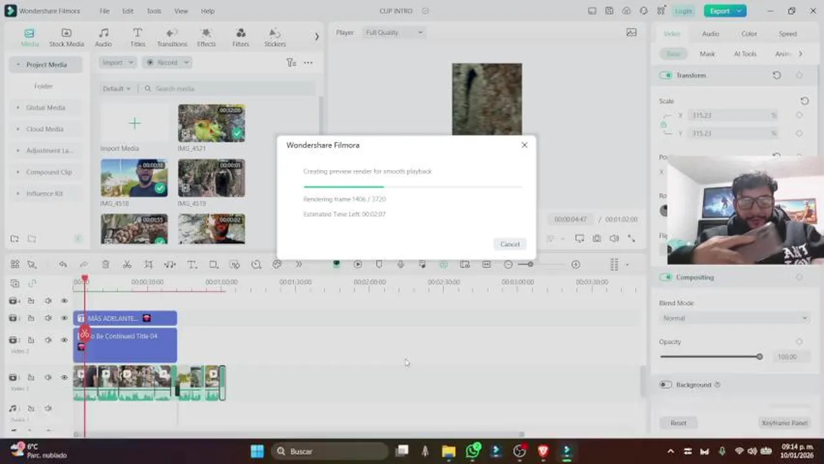The image size is (824, 464).
Task: Toggle the Background switch
Action: click(x=665, y=385)
